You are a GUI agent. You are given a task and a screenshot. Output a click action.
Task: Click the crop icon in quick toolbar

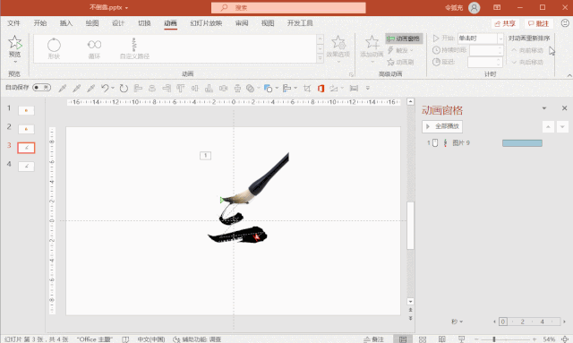[307, 88]
